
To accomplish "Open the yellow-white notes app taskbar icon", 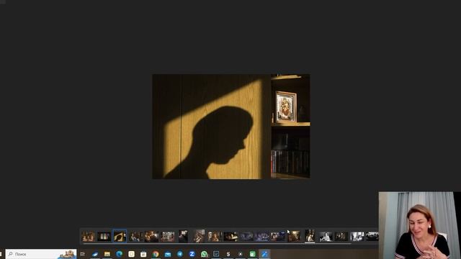I will [x=131, y=254].
